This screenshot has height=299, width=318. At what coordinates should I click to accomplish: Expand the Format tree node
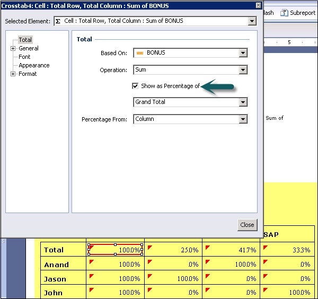pyautogui.click(x=13, y=74)
